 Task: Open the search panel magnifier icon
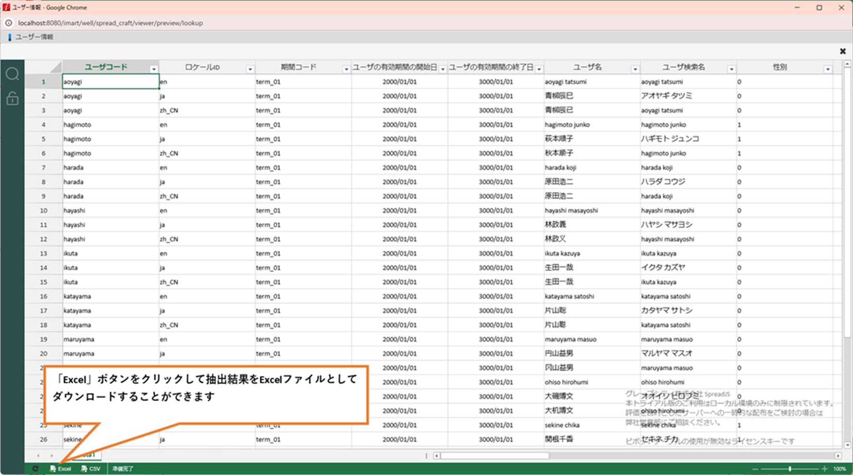(12, 74)
